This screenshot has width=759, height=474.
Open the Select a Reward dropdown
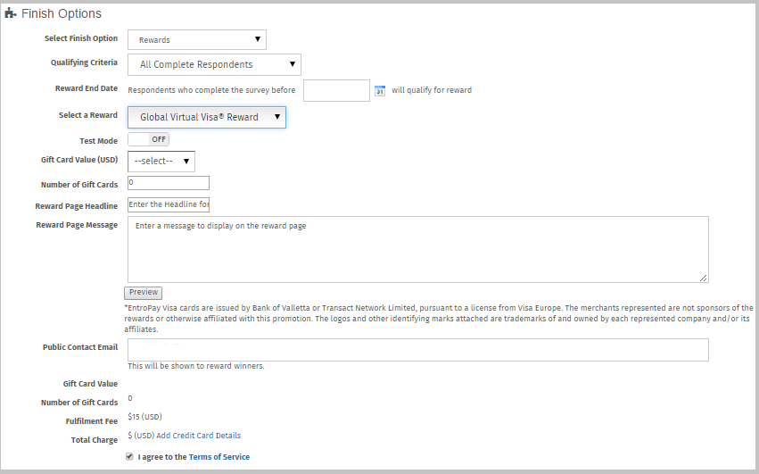point(207,117)
